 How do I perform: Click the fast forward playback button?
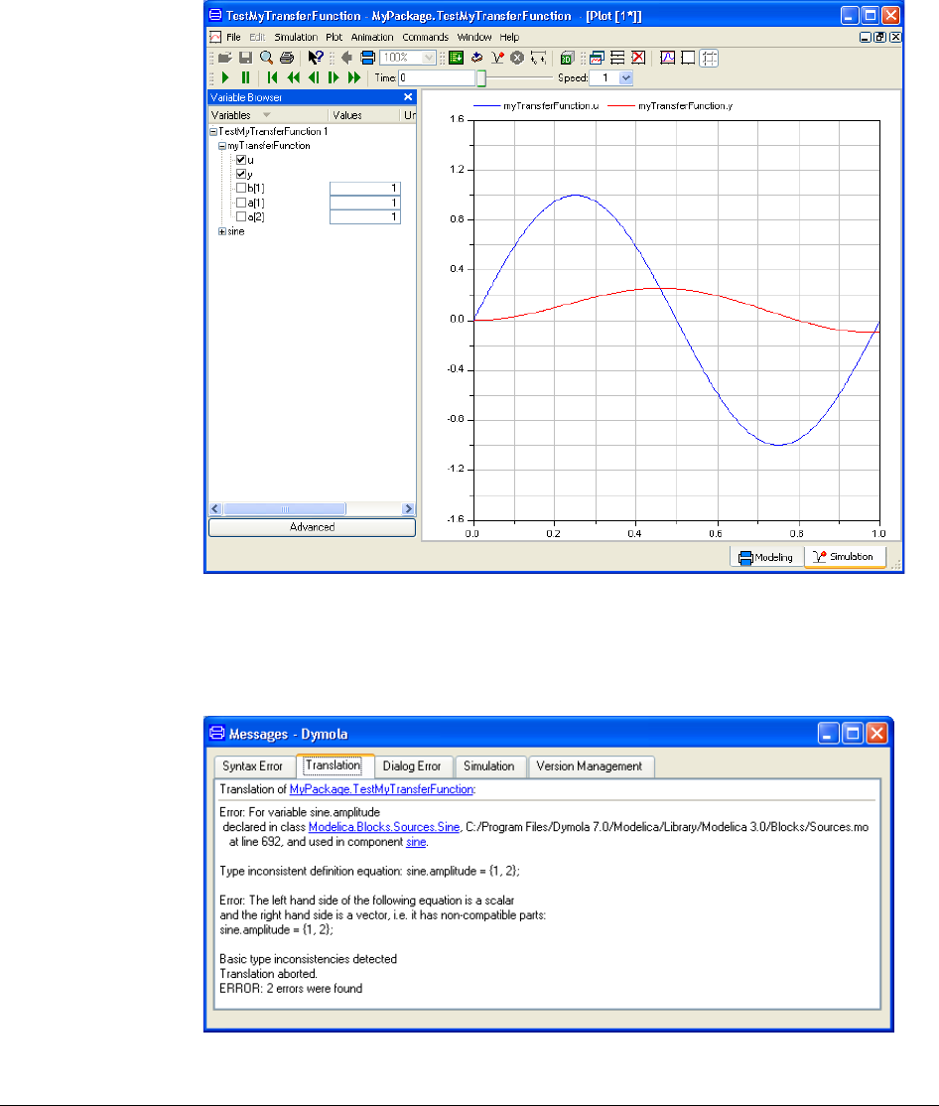(354, 77)
